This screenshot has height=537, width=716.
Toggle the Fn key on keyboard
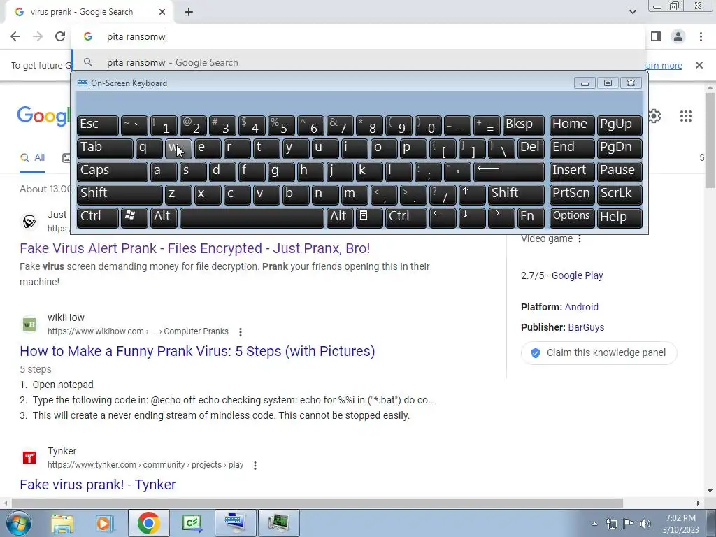tap(531, 217)
